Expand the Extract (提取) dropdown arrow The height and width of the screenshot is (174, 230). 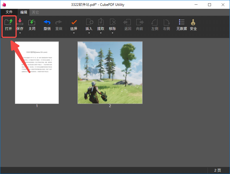pyautogui.click(x=101, y=33)
